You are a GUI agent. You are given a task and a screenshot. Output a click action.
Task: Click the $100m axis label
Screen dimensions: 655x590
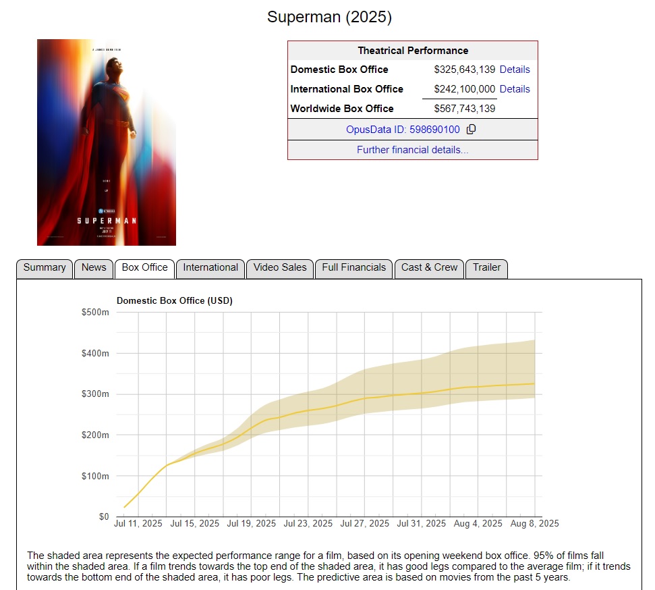click(x=95, y=476)
